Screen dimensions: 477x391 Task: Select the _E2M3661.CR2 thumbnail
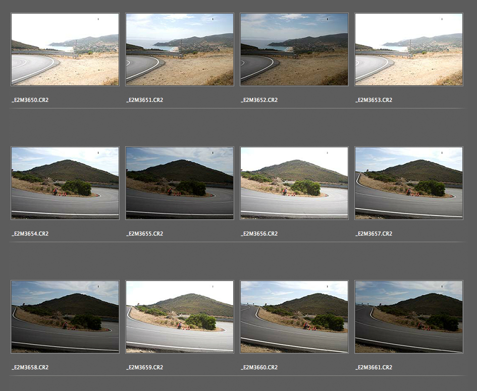(x=409, y=317)
